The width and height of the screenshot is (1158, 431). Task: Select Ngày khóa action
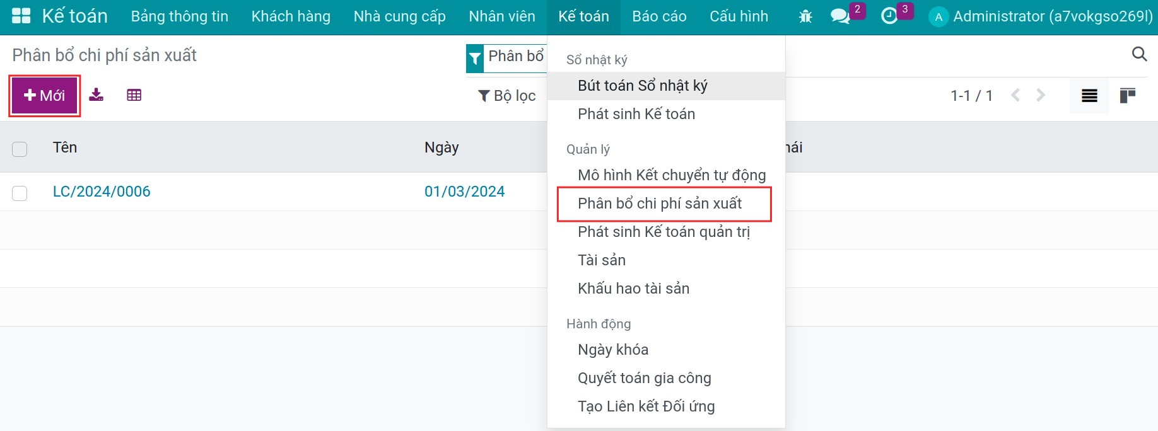(x=666, y=350)
